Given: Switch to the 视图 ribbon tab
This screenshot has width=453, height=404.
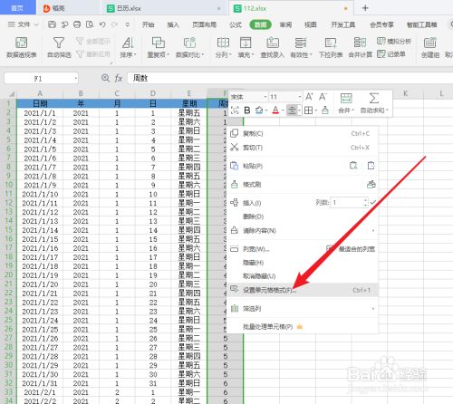Looking at the screenshot, I should [311, 24].
